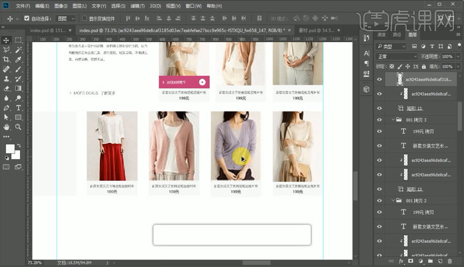The image size is (464, 267).
Task: Hide the 001 拷贝 3 group
Action: click(379, 120)
